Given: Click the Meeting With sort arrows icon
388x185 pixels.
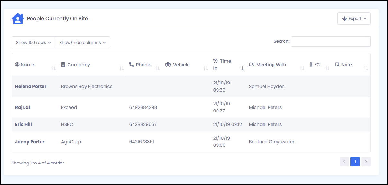Looking at the screenshot, I should tap(302, 68).
